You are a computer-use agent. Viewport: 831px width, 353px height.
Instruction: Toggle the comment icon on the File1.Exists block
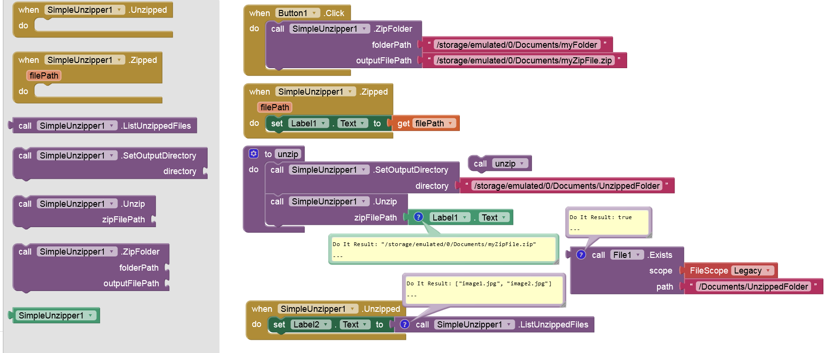tap(581, 255)
